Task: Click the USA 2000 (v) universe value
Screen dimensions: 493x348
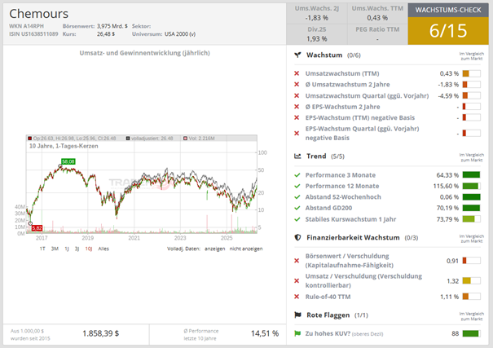Action: point(180,34)
